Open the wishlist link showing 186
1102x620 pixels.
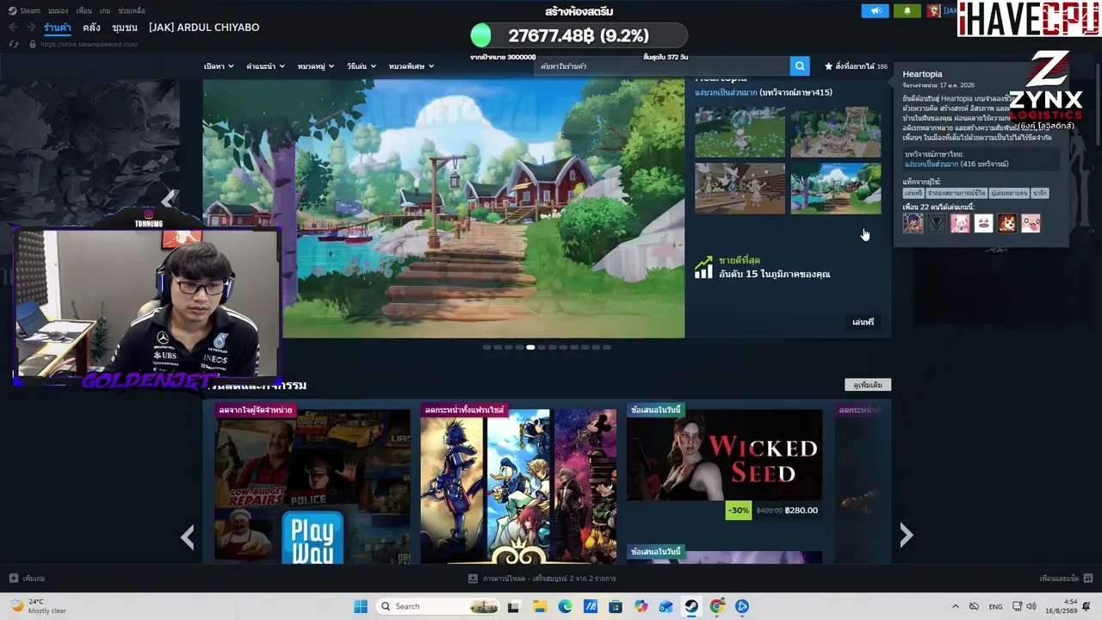click(856, 66)
